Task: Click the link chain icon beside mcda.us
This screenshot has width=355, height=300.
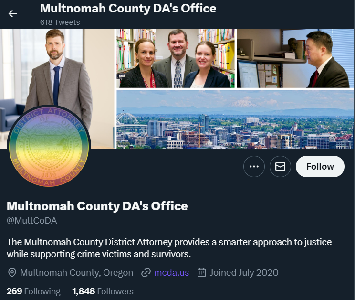Action: coord(146,273)
